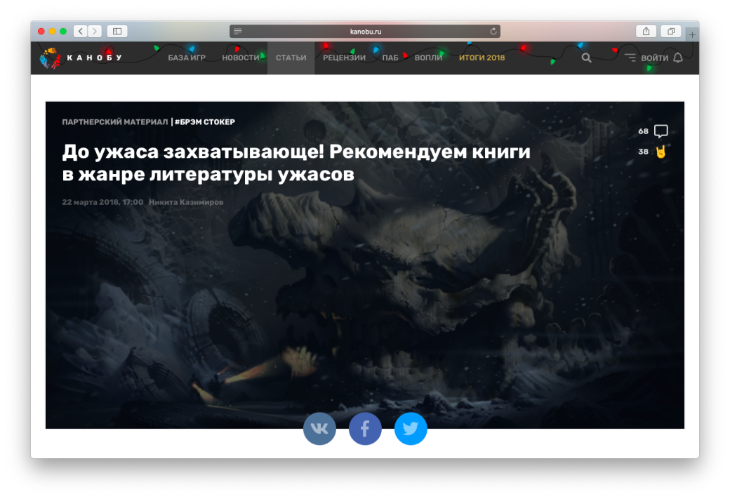Minimize the Safari window with yellow button
This screenshot has width=730, height=499.
pos(52,31)
